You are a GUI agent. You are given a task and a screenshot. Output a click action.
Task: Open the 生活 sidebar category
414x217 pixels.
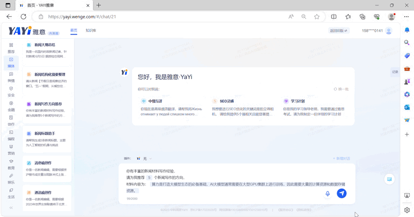tap(11, 193)
